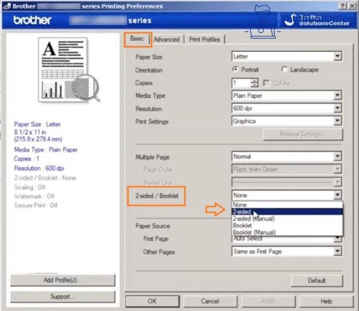Click the brother logo in the header
Image resolution: width=359 pixels, height=311 pixels.
(x=32, y=20)
